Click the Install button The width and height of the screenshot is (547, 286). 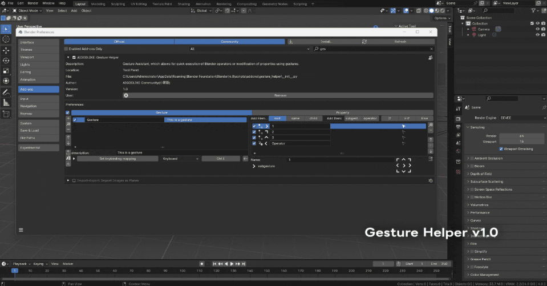point(326,42)
